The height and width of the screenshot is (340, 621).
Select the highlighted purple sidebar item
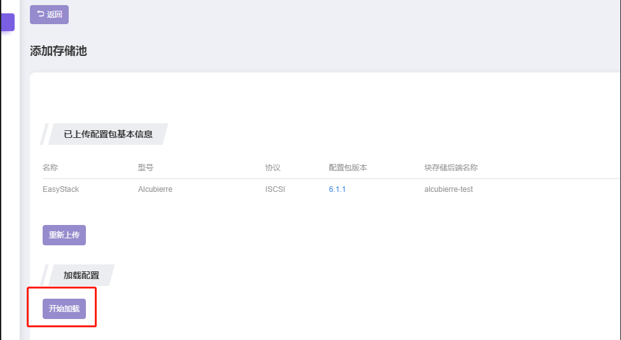tap(8, 22)
